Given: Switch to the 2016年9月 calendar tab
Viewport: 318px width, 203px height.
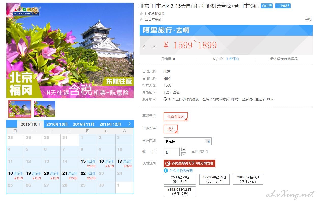Looking at the screenshot, I should [x=30, y=124].
